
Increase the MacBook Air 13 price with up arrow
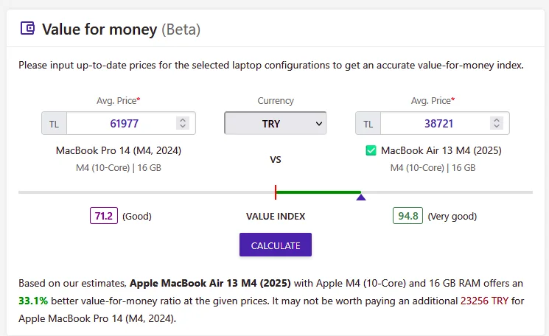pyautogui.click(x=496, y=120)
